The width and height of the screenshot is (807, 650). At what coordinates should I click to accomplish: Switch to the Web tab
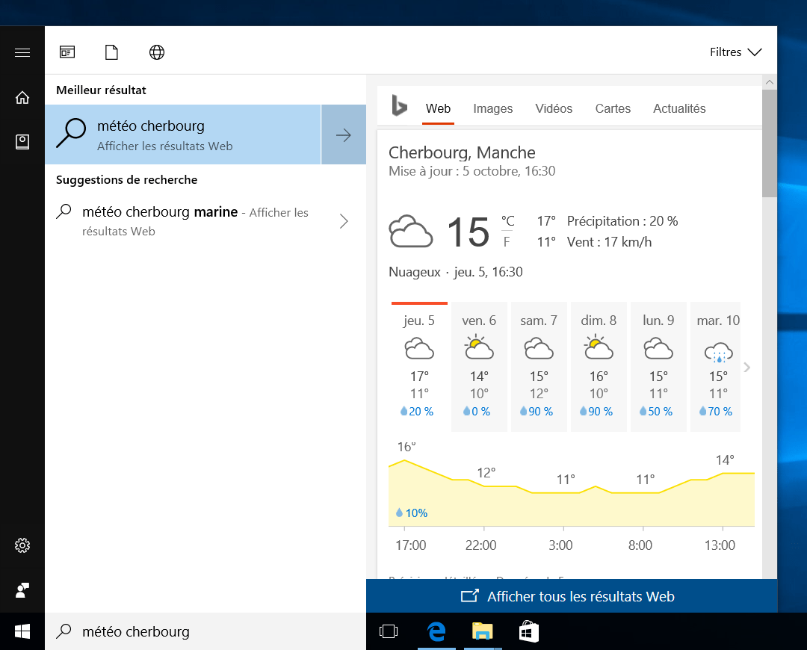tap(438, 108)
